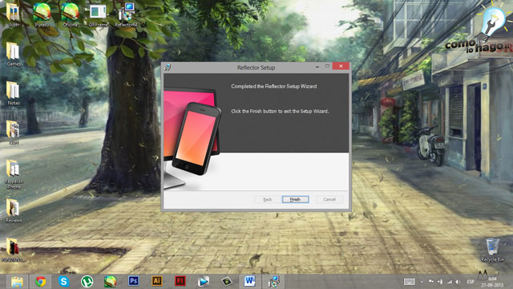Show hidden system tray icons
This screenshot has height=289, width=513.
tap(422, 282)
